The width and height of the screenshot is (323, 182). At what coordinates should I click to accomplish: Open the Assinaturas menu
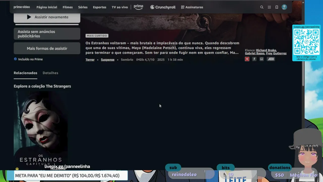point(192,7)
